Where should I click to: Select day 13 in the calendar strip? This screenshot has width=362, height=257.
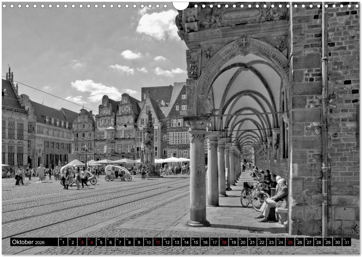coord(176,242)
